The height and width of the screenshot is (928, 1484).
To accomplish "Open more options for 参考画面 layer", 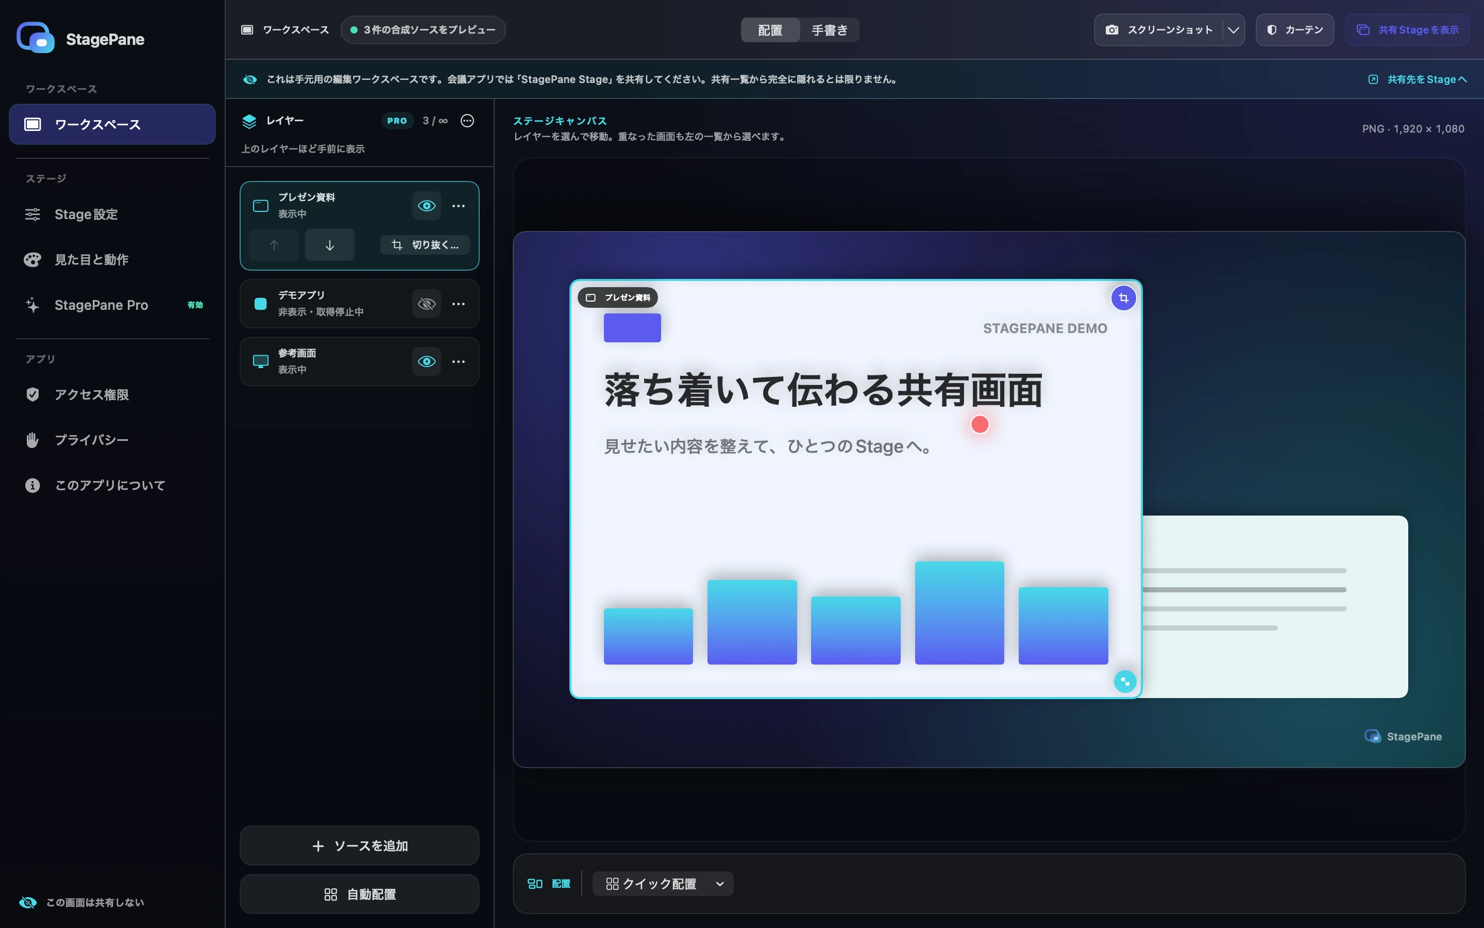I will (x=458, y=361).
